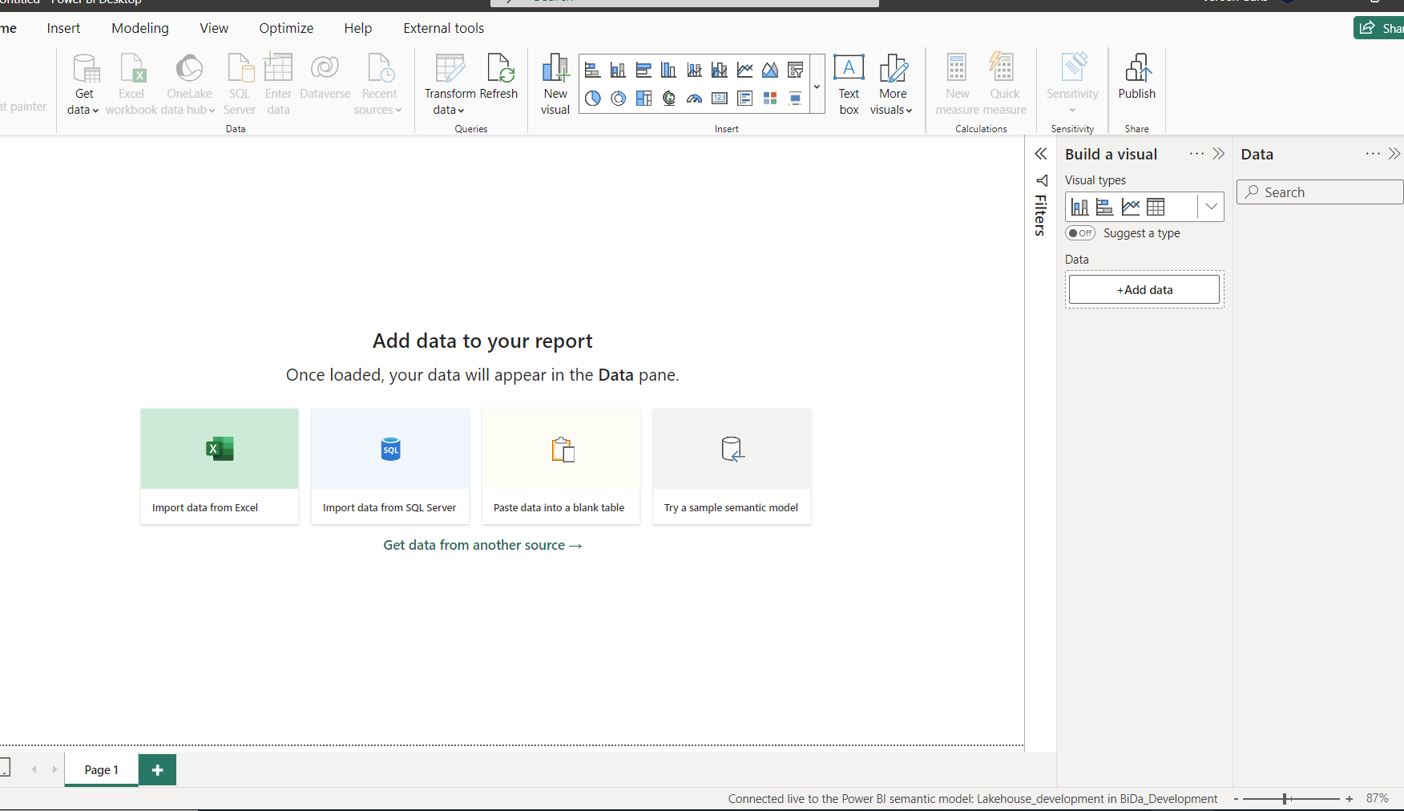Click the zoom out minus button
Viewport: 1404px width, 811px height.
[x=1236, y=799]
